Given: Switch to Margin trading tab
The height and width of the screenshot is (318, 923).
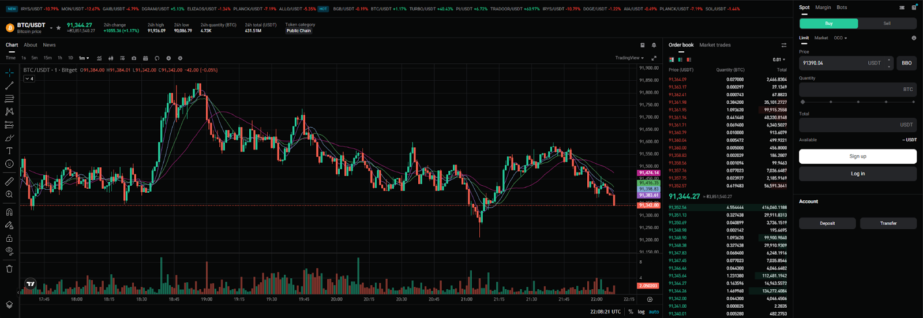Looking at the screenshot, I should (823, 8).
